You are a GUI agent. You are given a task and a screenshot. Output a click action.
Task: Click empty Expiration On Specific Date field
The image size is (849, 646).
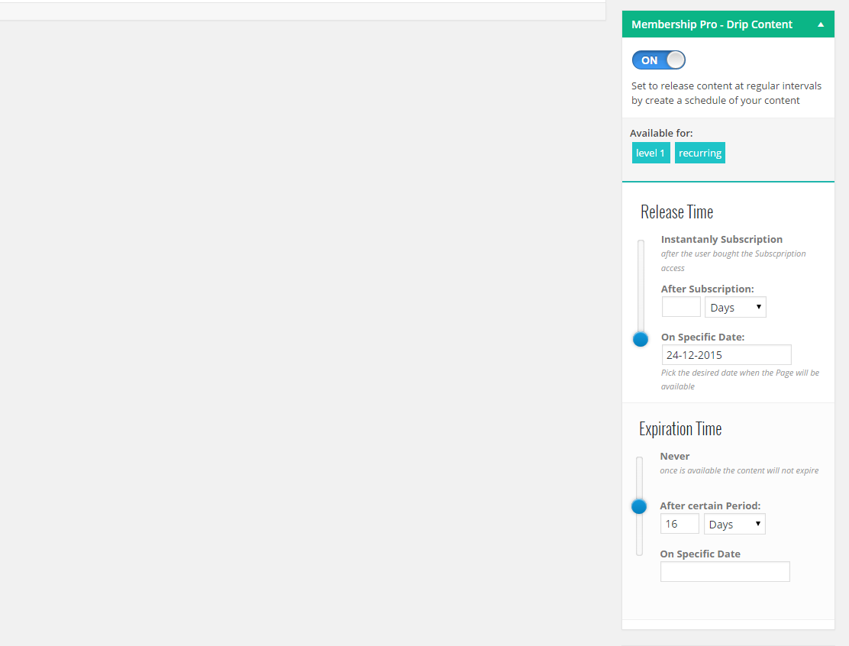coord(725,571)
